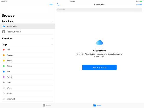This screenshot has height=108, width=144.
Task: Click the bold iCloud Drive heading under the logo
Action: 99,51
